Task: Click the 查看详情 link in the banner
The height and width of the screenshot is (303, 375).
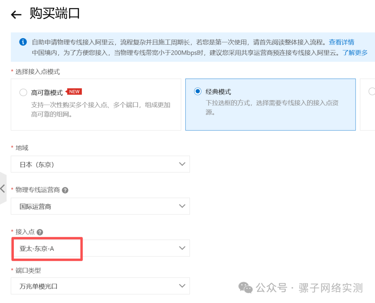Action: 342,42
